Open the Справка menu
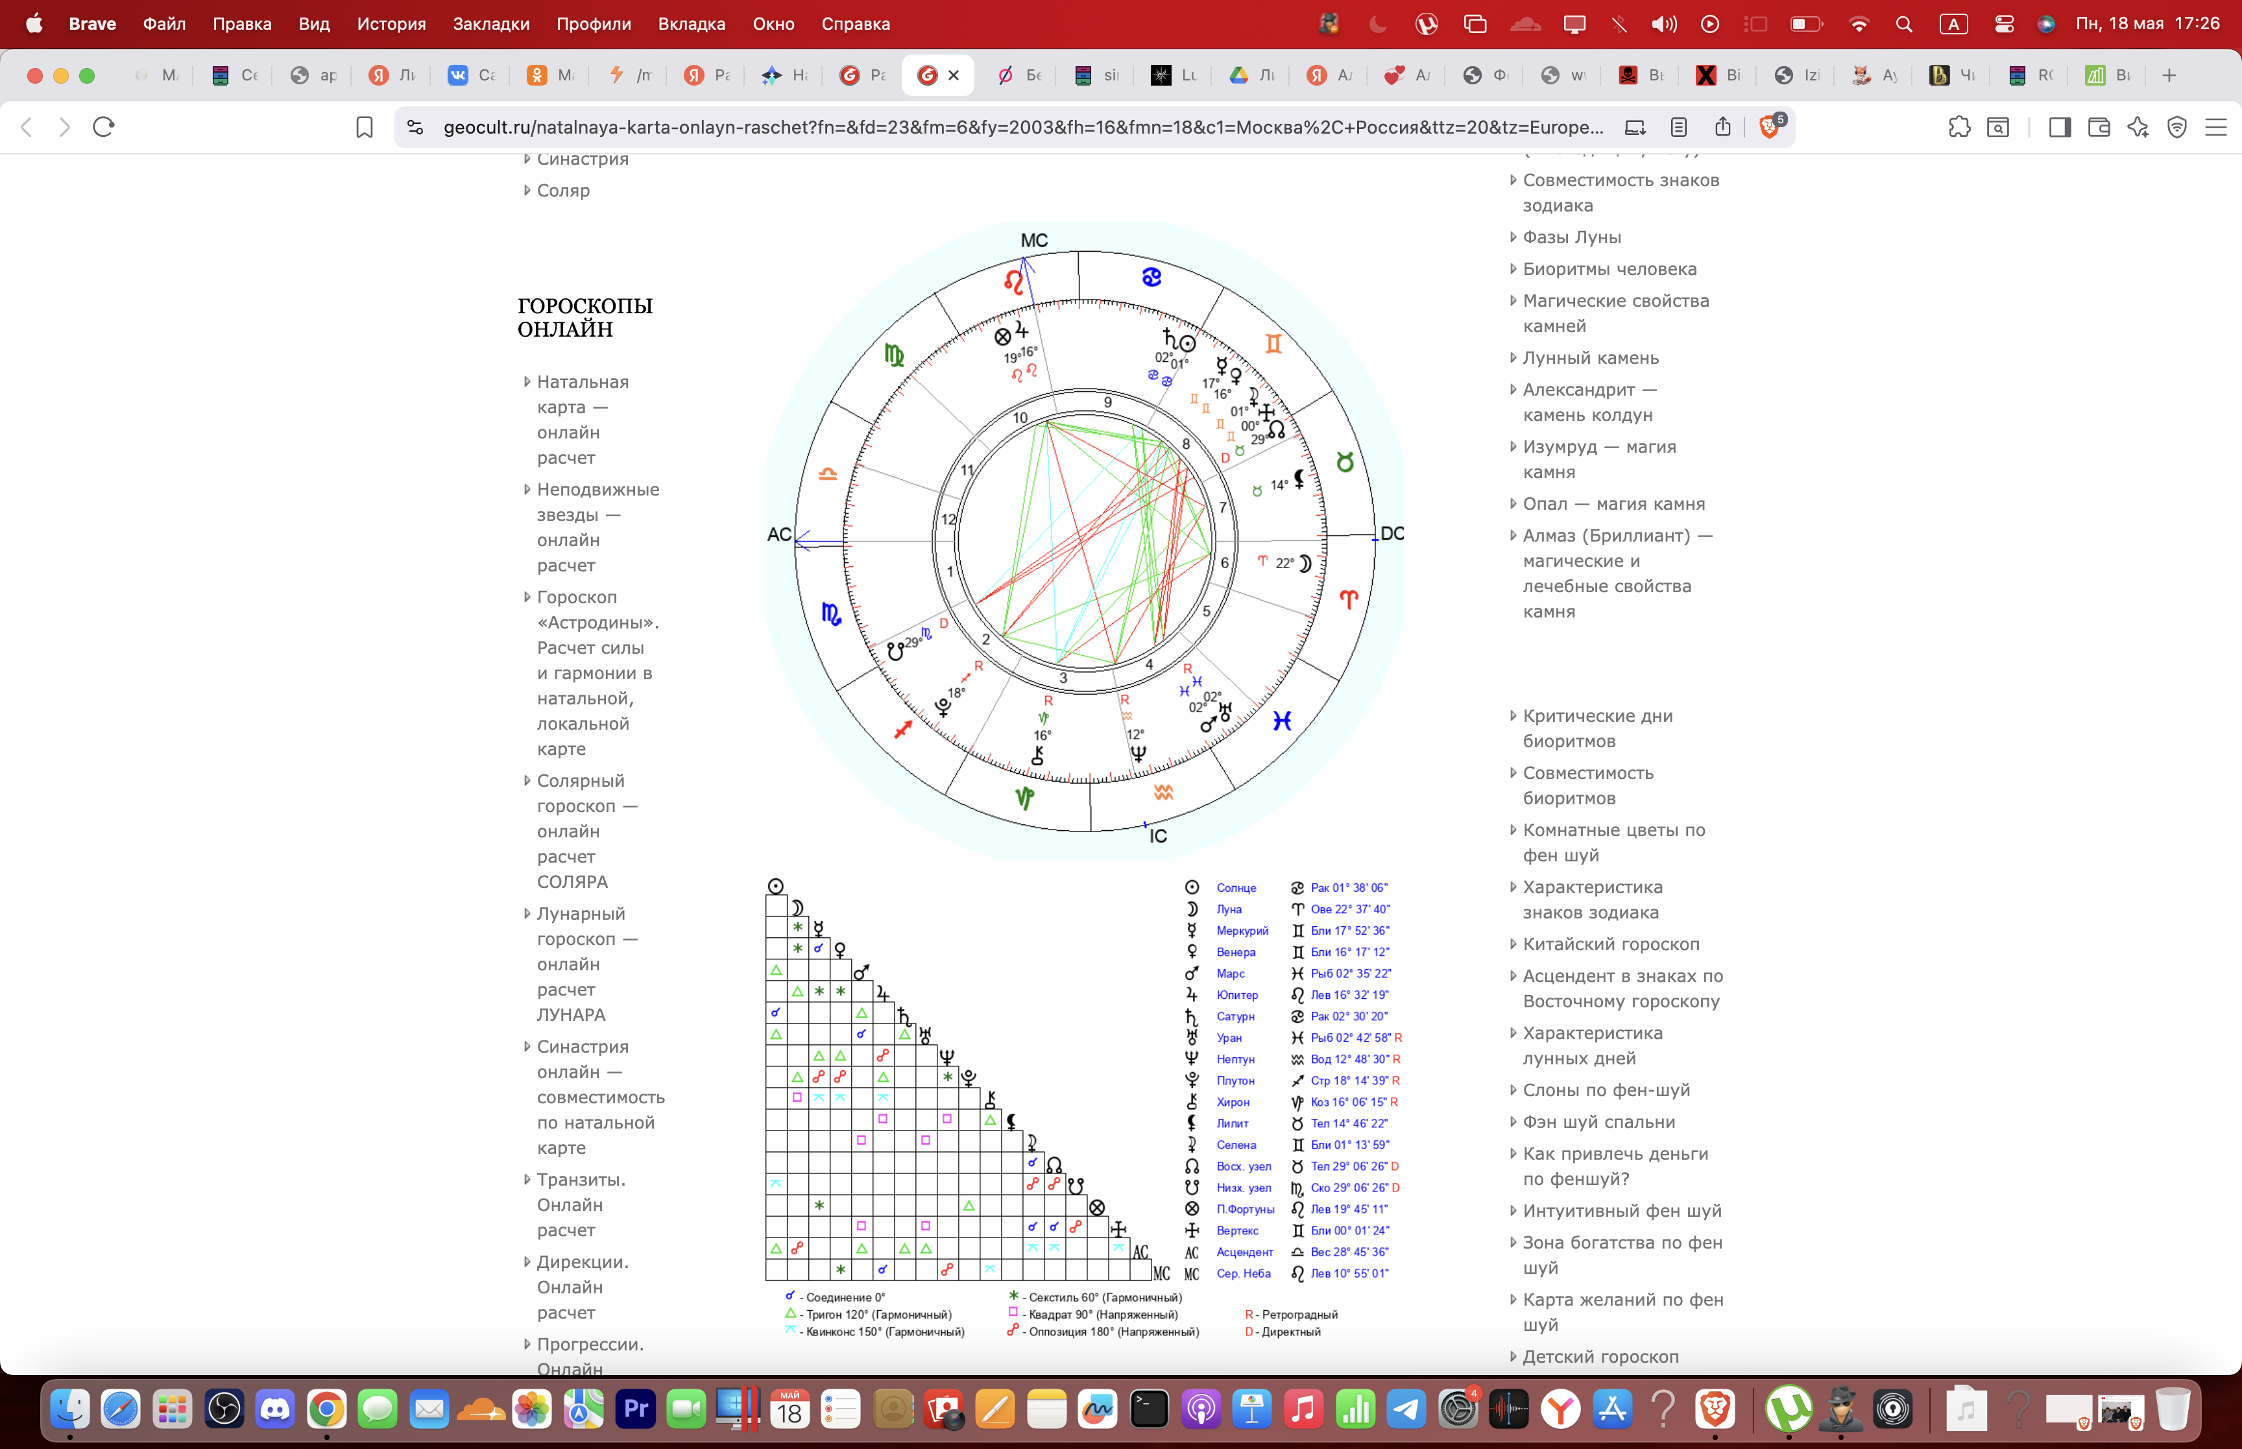2242x1449 pixels. (855, 23)
